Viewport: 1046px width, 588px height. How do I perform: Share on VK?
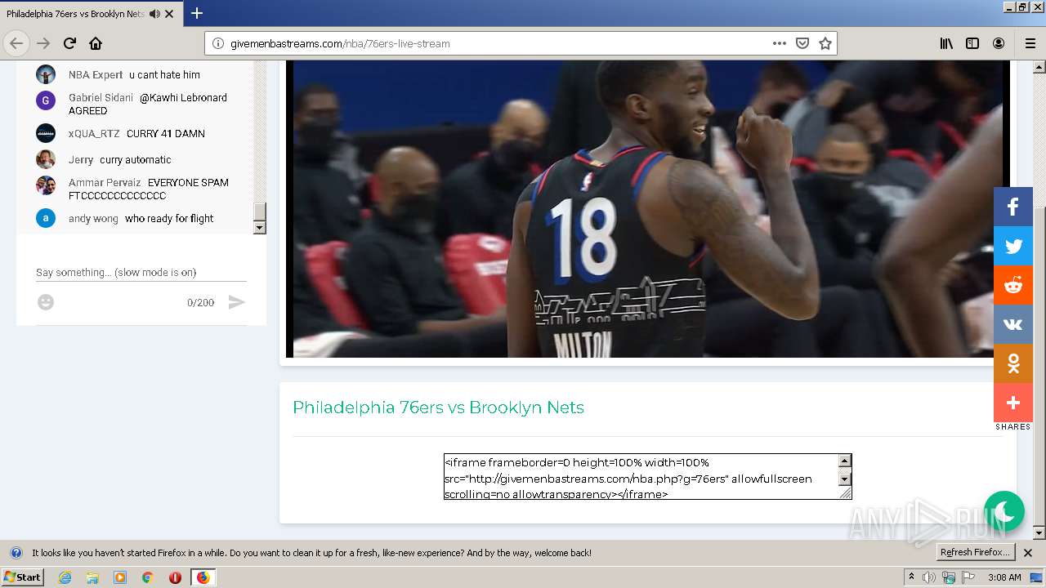coord(1013,324)
